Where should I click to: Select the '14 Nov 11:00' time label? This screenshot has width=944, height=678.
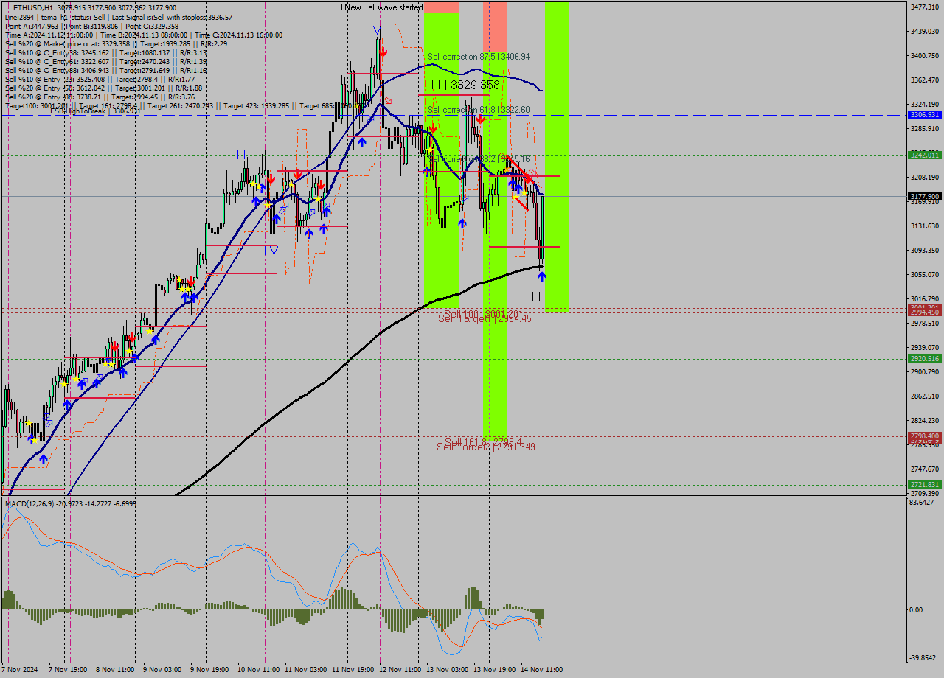tap(541, 670)
